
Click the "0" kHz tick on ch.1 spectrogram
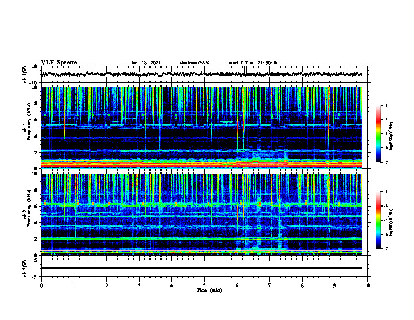37,169
